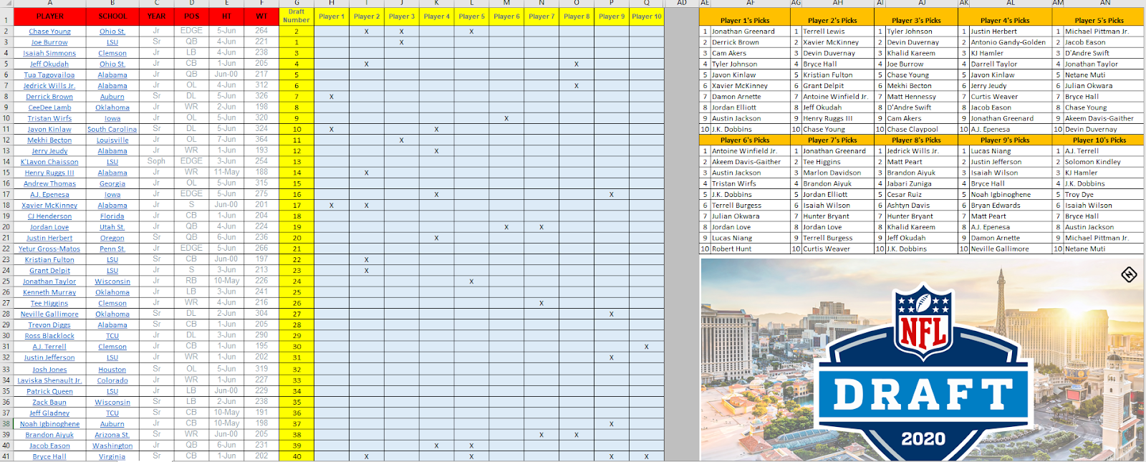Select the Player 10 column header cell
Image resolution: width=1146 pixels, height=462 pixels.
point(647,16)
